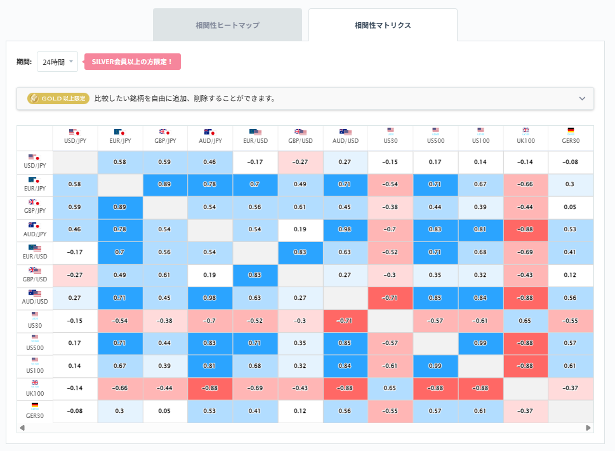Viewport: 615px width, 451px height.
Task: Switch to the 相関性ヒートマップ tab
Action: 227,24
